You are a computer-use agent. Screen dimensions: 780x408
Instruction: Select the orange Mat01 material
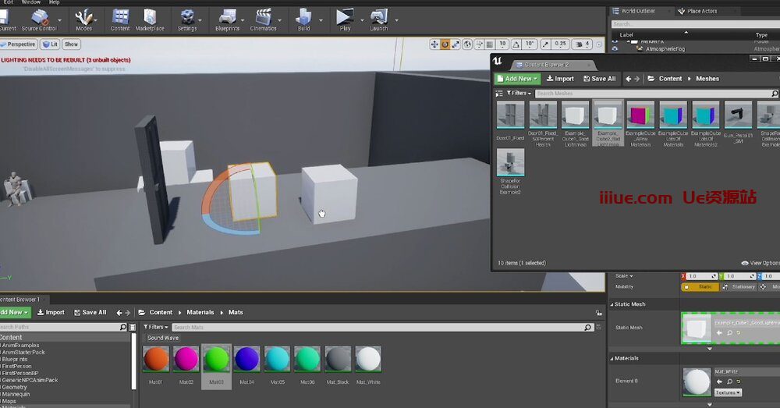(156, 360)
